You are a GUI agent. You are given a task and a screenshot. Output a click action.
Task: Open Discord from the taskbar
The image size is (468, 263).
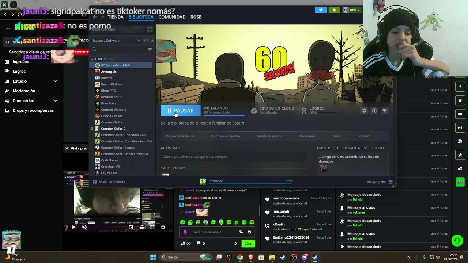(304, 257)
